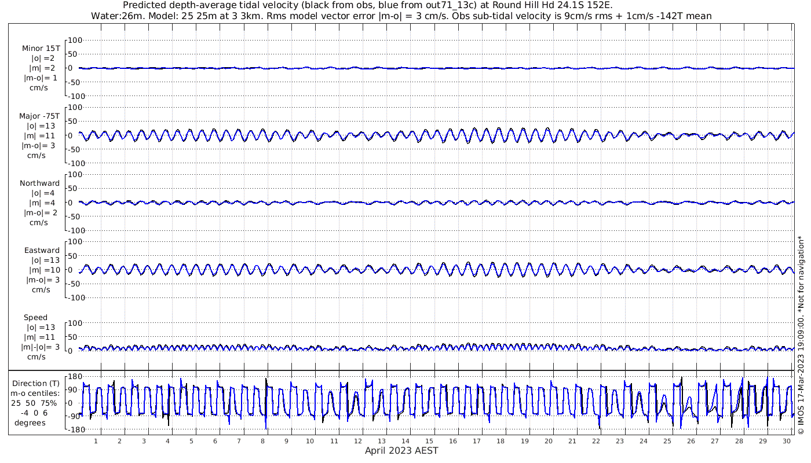Click '|m| =2' in the Minor panel

(x=42, y=68)
